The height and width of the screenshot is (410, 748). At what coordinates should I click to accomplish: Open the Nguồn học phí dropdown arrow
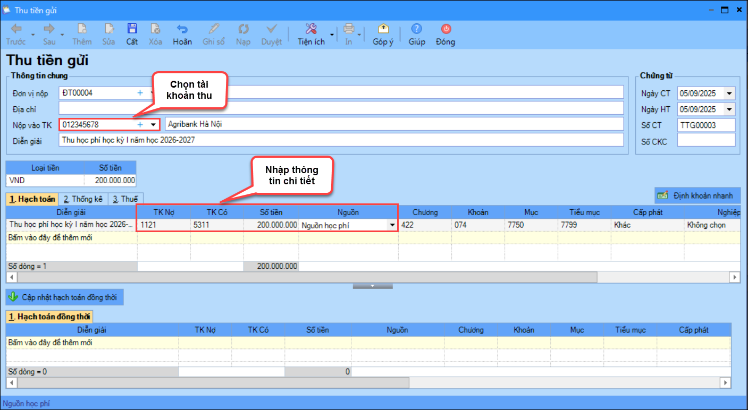(x=392, y=225)
